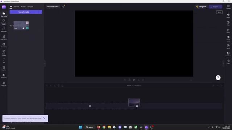This screenshot has height=130, width=232.
Task: Open Xbox app from taskbar
Action: pyautogui.click(x=136, y=127)
